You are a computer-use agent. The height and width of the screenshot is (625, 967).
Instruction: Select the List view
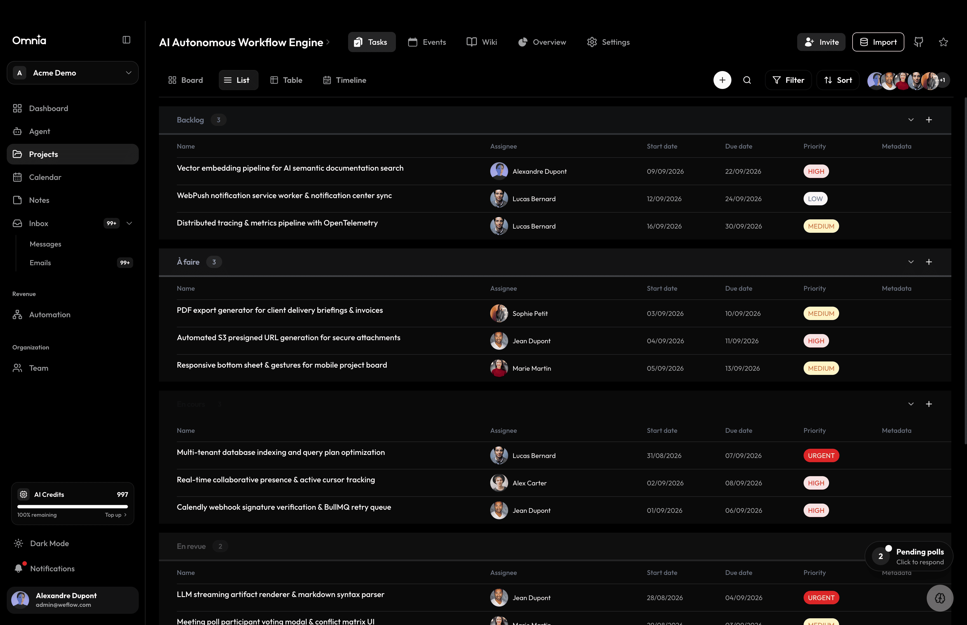[238, 80]
